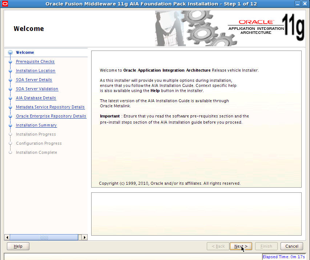Click the copyright notice text
This screenshot has height=260, width=310.
pos(170,183)
